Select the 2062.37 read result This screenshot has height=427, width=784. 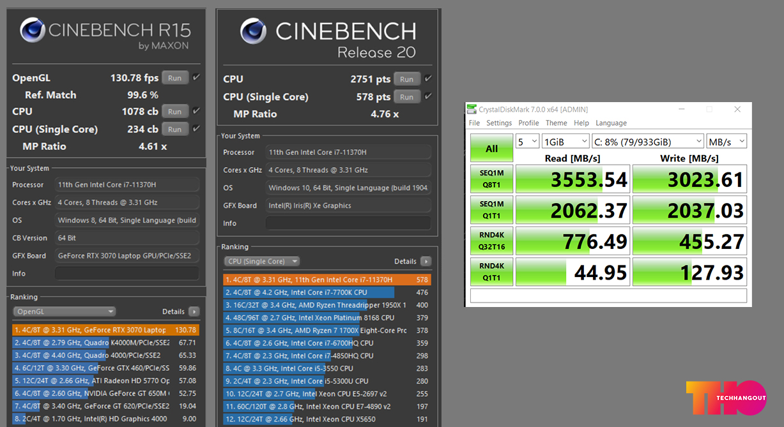[573, 209]
